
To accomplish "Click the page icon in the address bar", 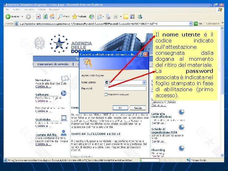I will pos(17,23).
